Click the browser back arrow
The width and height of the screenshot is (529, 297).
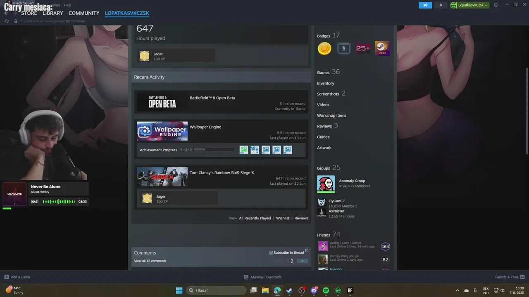pyautogui.click(x=7, y=13)
